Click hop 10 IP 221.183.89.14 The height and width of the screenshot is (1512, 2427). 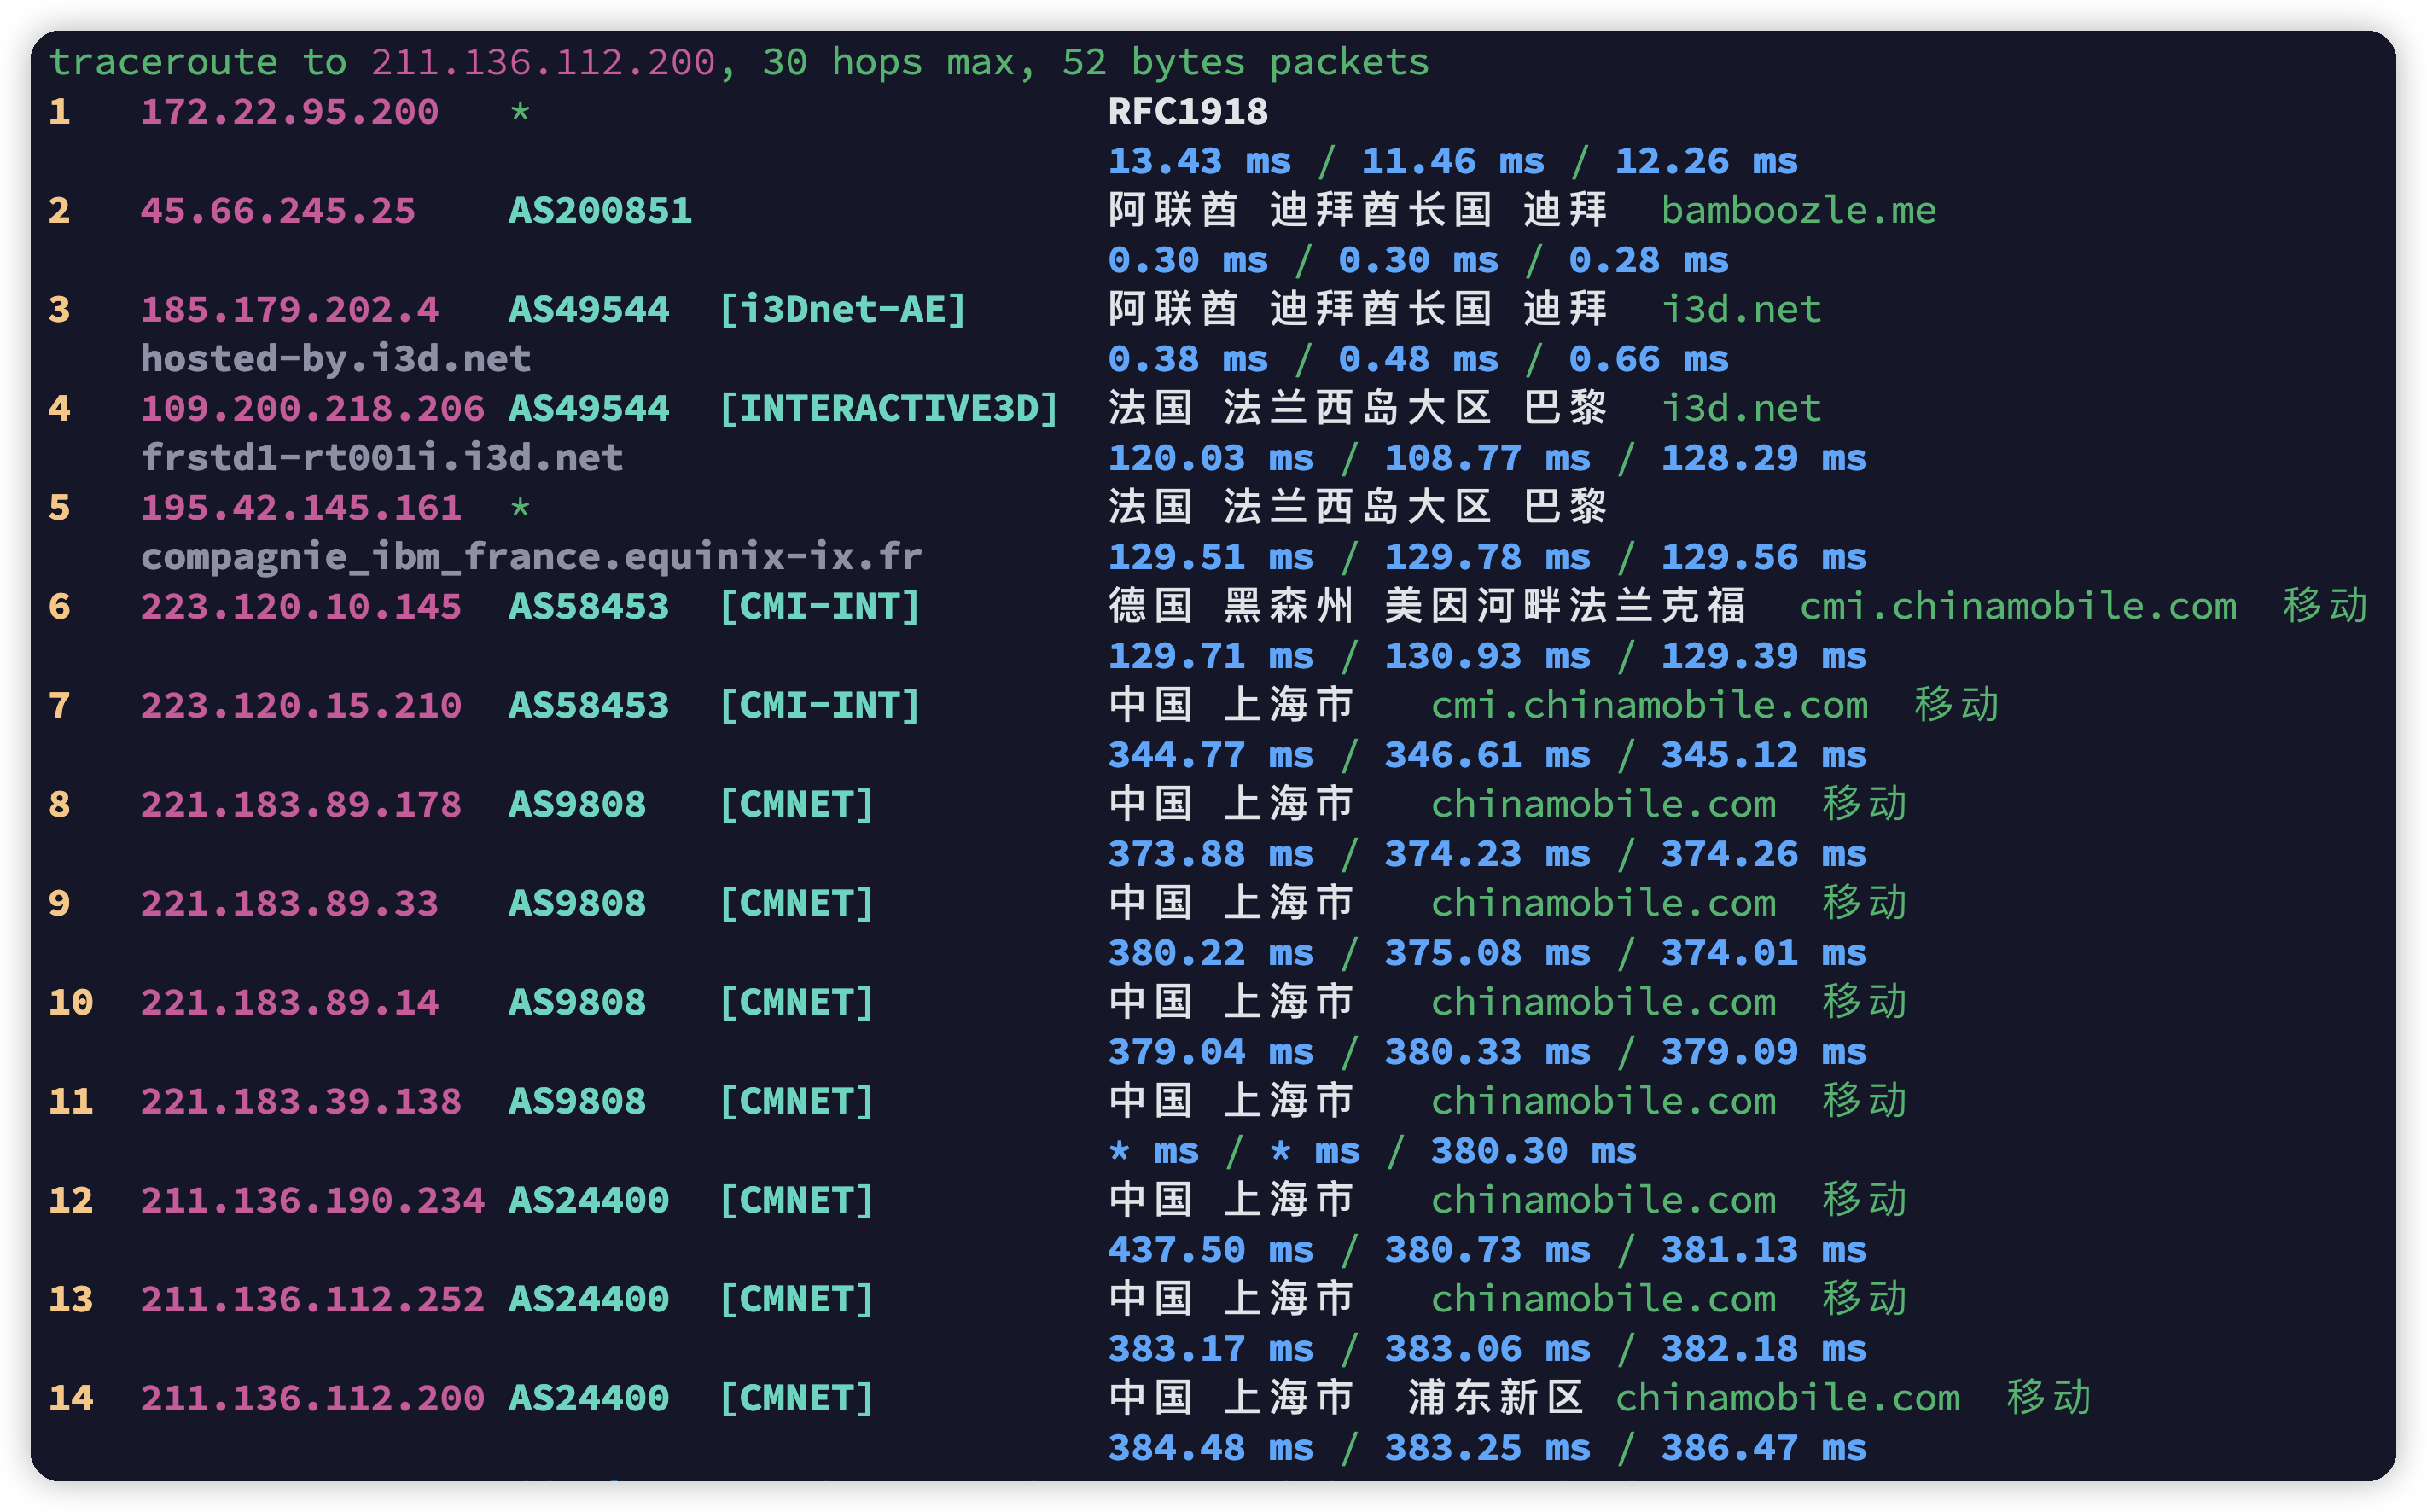click(290, 1002)
